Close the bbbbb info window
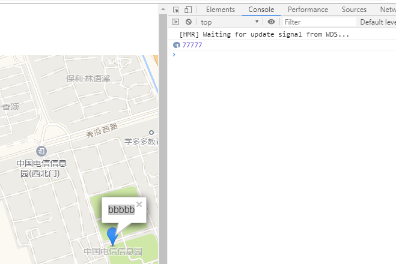The image size is (396, 264). (139, 204)
